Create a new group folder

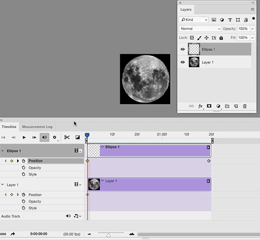pos(227,106)
